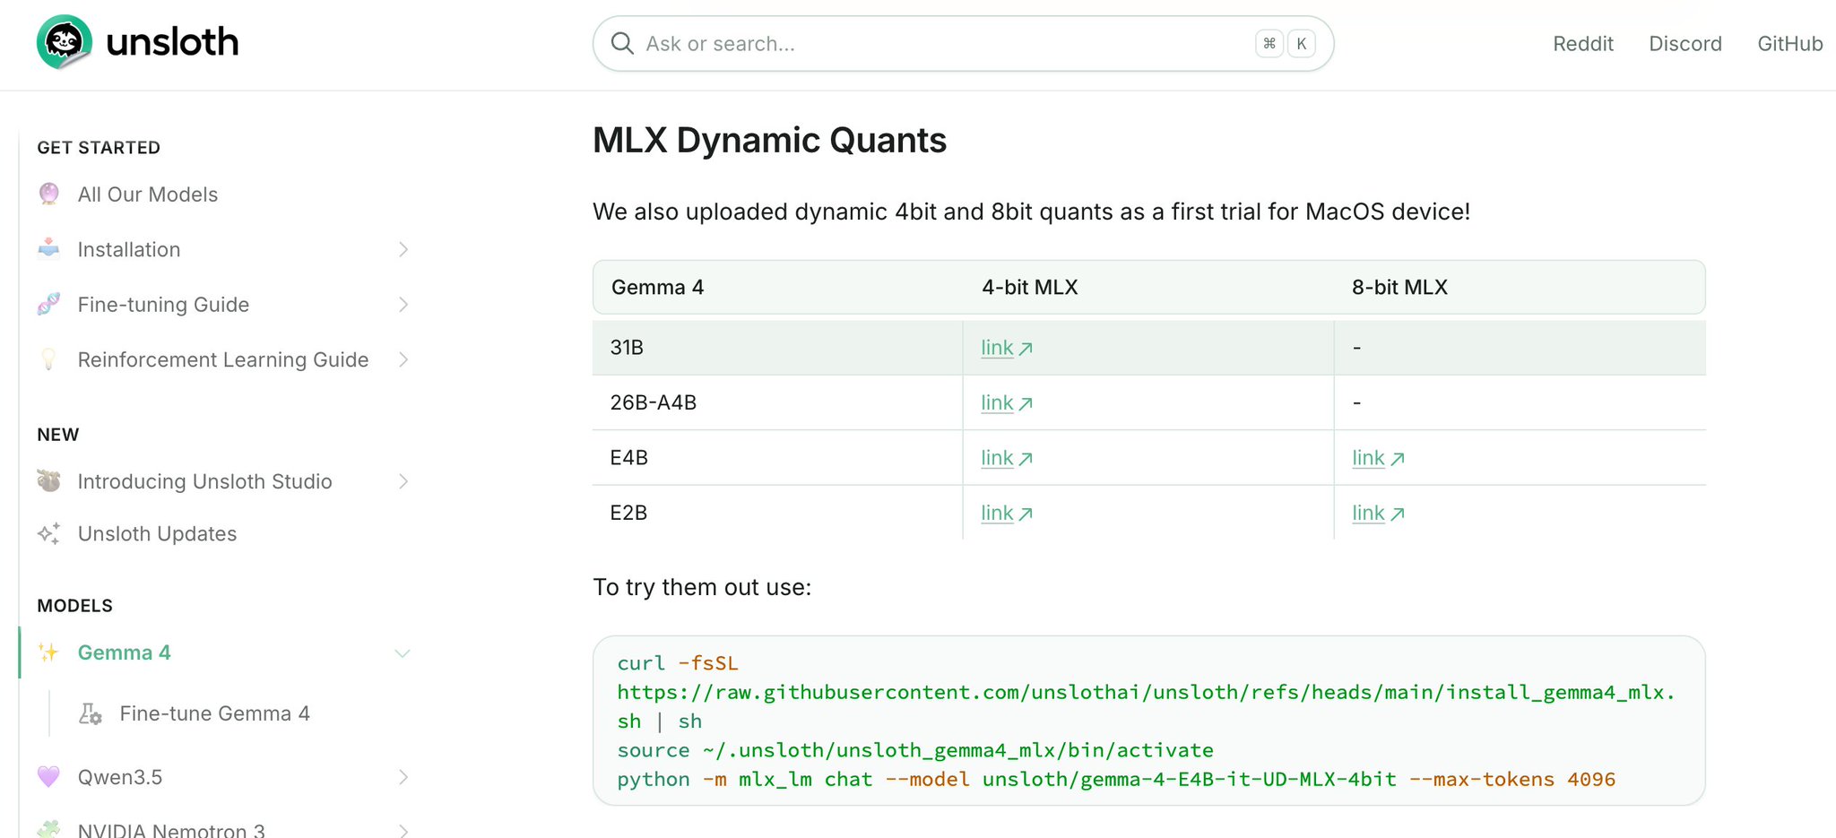Expand the NVIDIA Nemotron 3 section
This screenshot has width=1836, height=838.
click(x=403, y=830)
